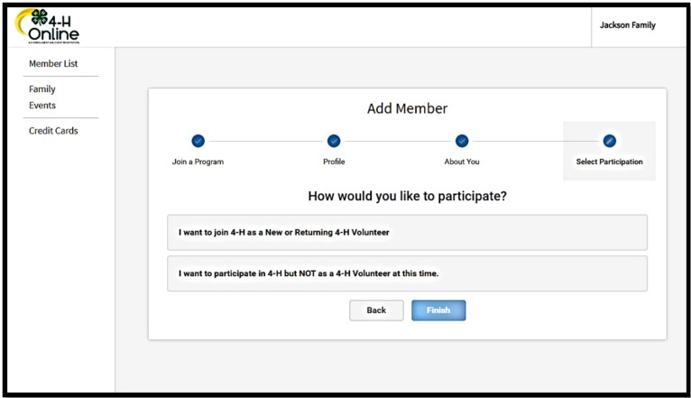Click the Profile step label
The image size is (691, 398).
(x=334, y=162)
